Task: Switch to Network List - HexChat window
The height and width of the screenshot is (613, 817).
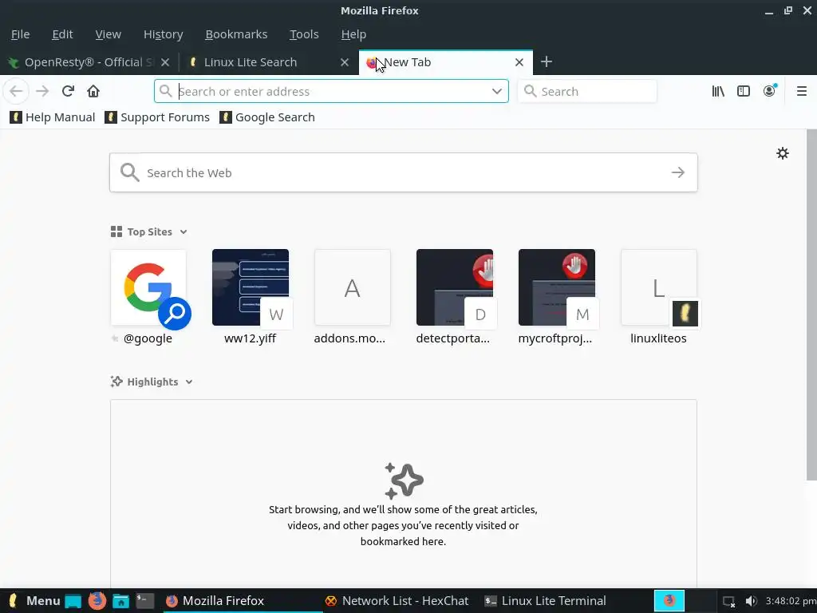Action: [397, 601]
